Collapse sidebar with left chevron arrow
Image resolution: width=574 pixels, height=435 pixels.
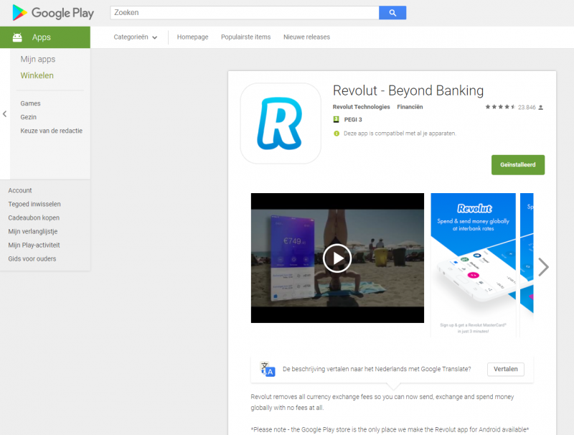[5, 114]
